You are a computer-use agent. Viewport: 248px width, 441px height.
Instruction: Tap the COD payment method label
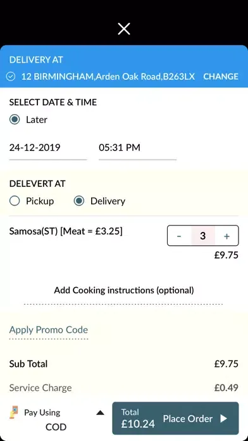click(56, 427)
